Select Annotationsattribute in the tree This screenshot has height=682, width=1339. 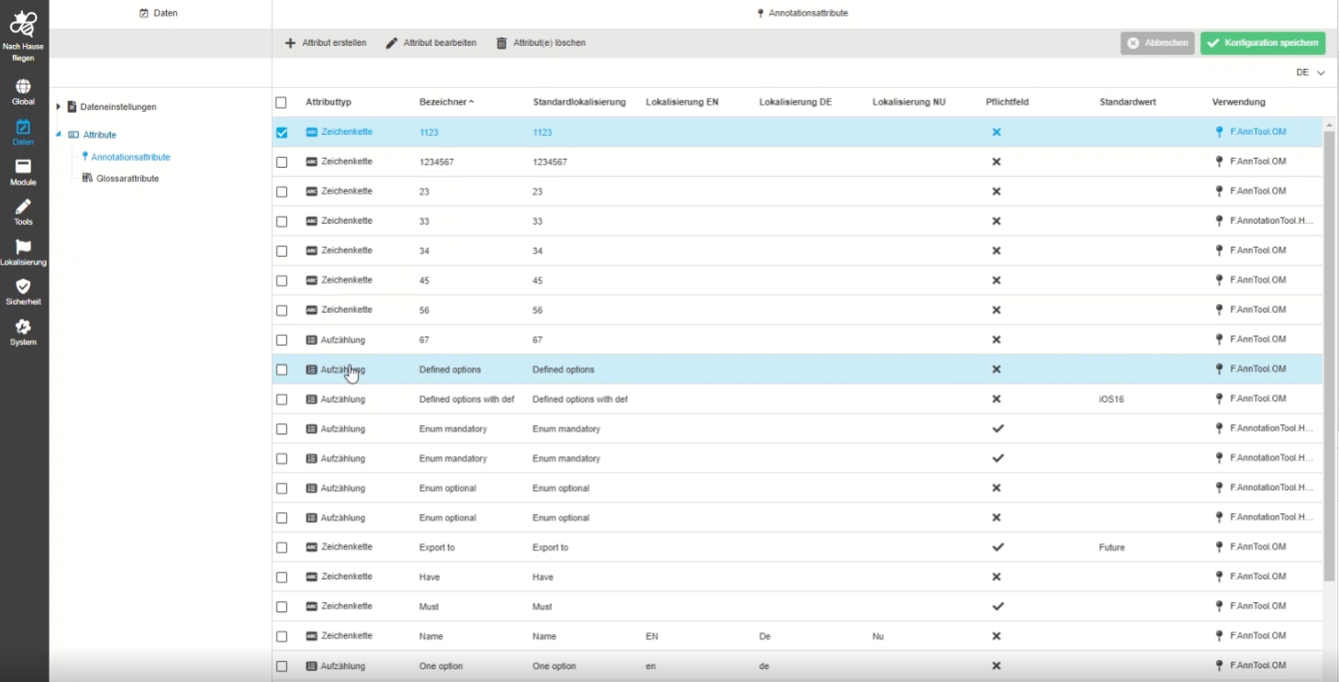(x=130, y=157)
